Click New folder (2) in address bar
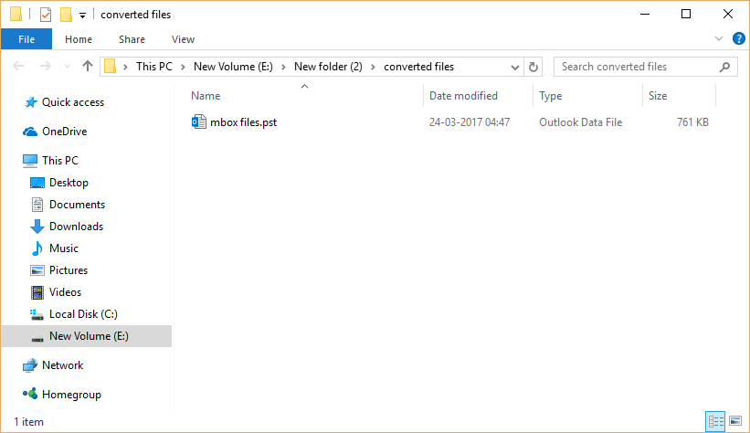This screenshot has height=433, width=750. point(328,67)
